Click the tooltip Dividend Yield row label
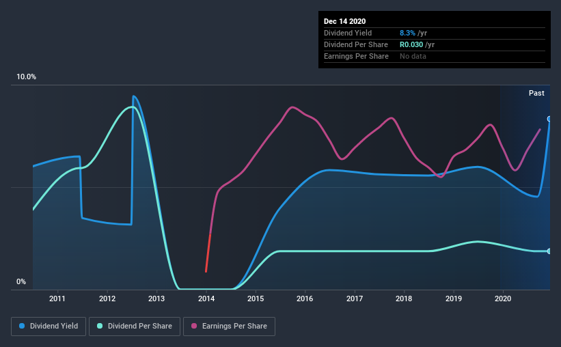Screen dimensions: 561x347 point(348,33)
